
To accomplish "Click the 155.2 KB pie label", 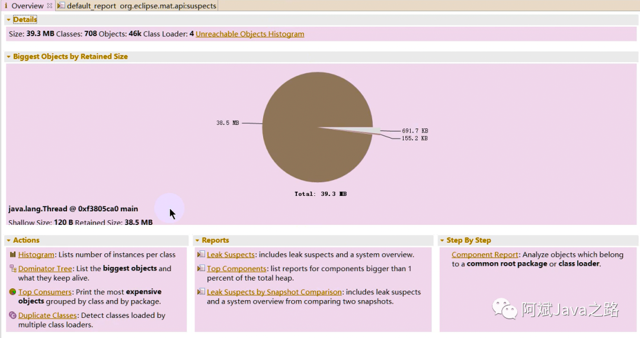I will point(414,138).
